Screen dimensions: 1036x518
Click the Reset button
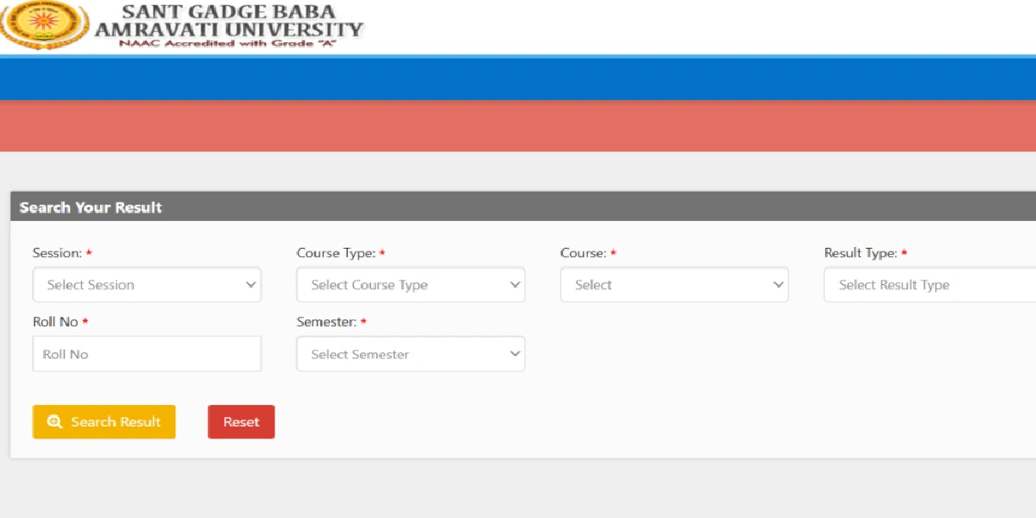(x=241, y=421)
